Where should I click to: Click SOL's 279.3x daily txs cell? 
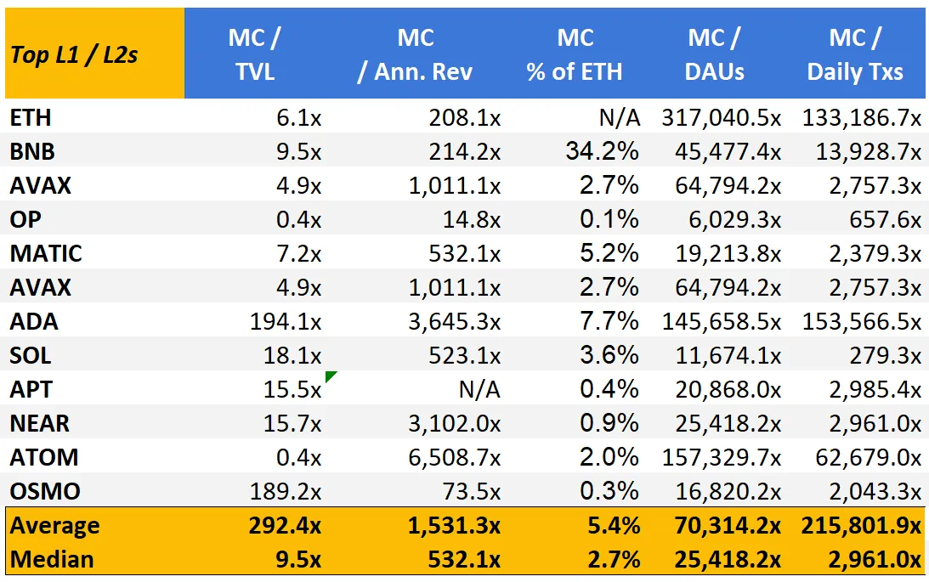click(885, 355)
